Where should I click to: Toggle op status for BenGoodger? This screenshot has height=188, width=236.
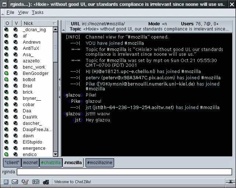pos(7,73)
